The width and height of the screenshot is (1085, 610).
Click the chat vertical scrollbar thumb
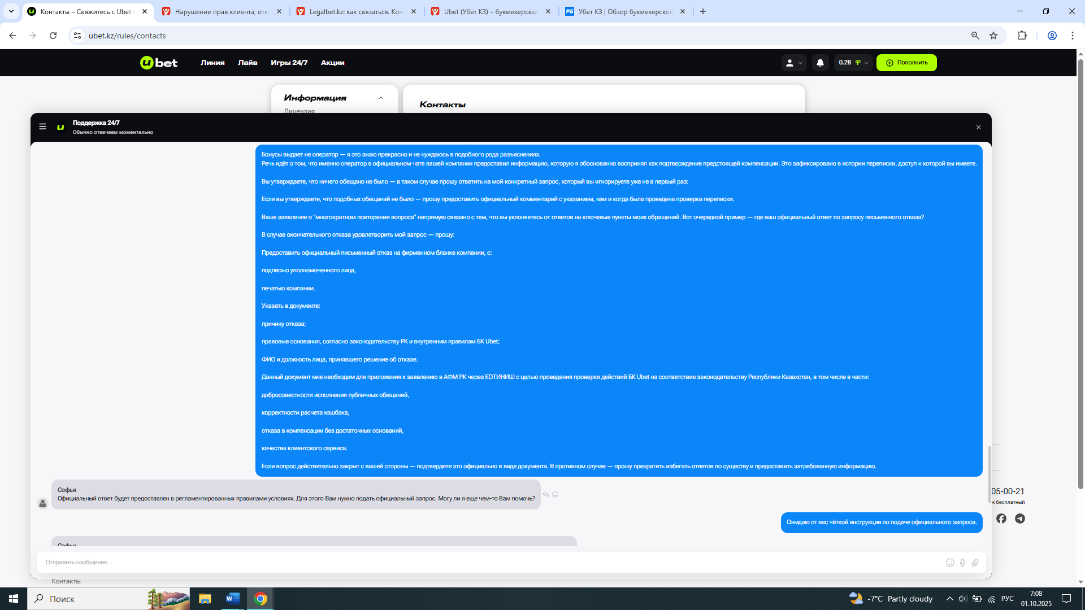coord(989,473)
